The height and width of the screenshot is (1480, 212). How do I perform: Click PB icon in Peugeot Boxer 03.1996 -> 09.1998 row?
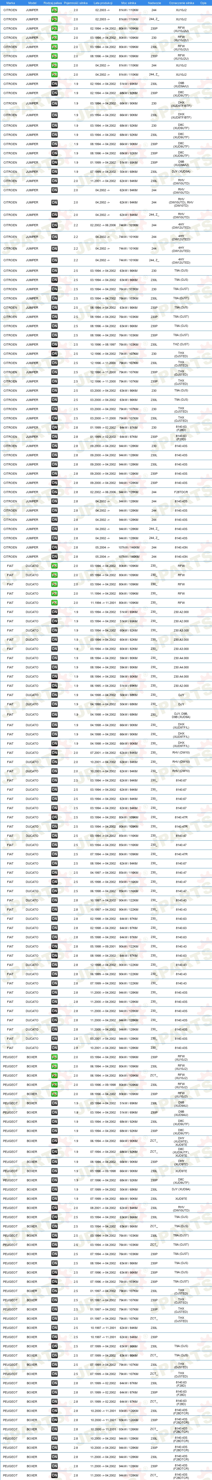54,1085
